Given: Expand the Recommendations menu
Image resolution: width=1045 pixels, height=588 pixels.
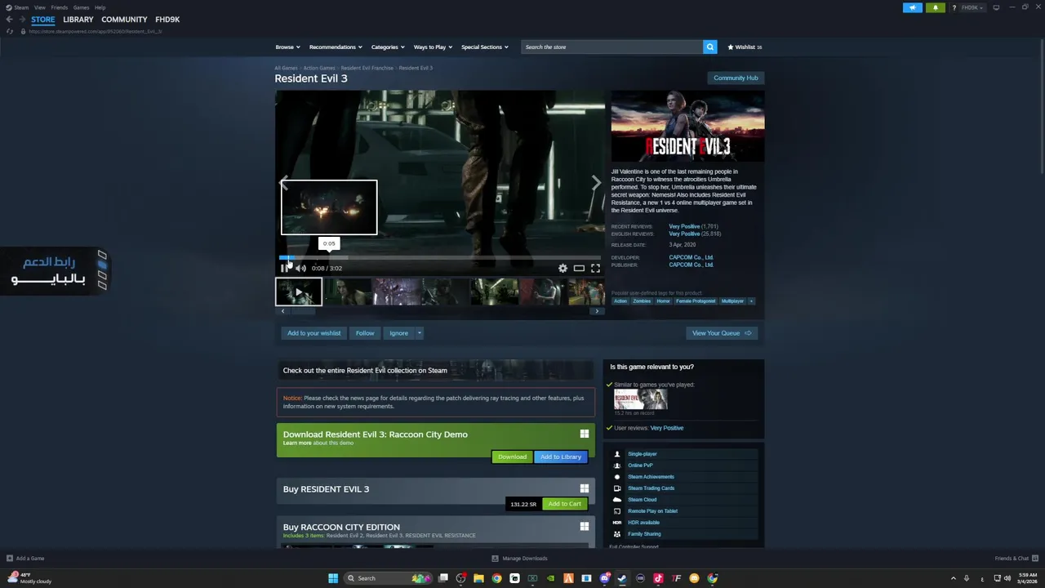Looking at the screenshot, I should click(336, 47).
